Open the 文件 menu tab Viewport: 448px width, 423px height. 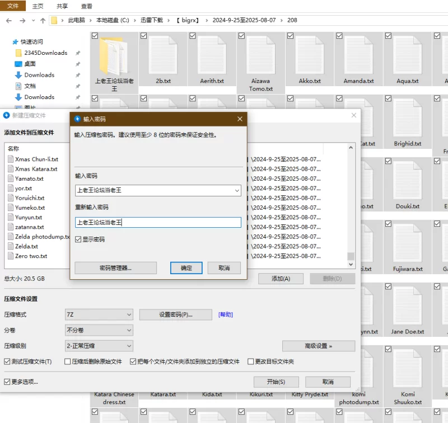coord(13,6)
